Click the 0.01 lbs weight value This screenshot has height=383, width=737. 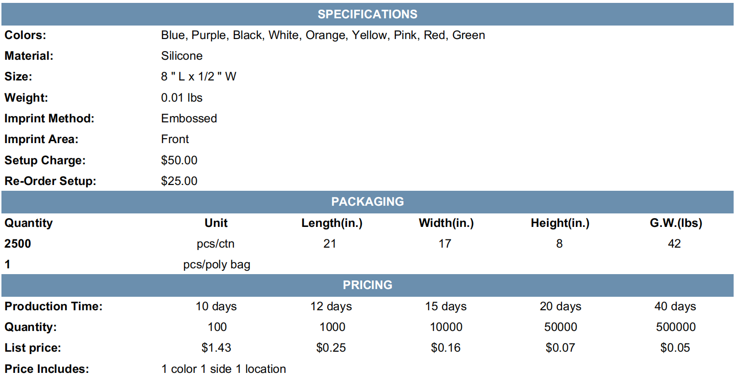(182, 98)
